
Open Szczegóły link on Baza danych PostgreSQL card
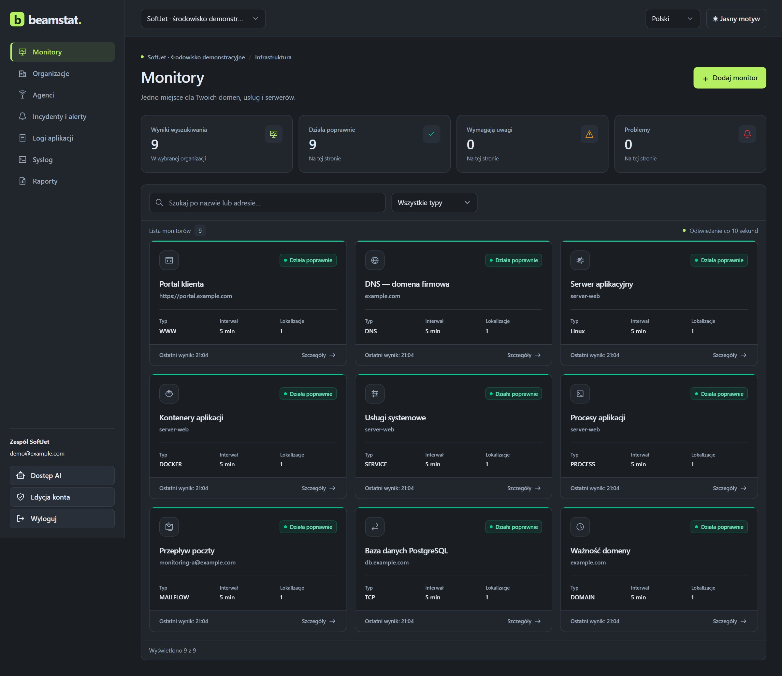524,621
